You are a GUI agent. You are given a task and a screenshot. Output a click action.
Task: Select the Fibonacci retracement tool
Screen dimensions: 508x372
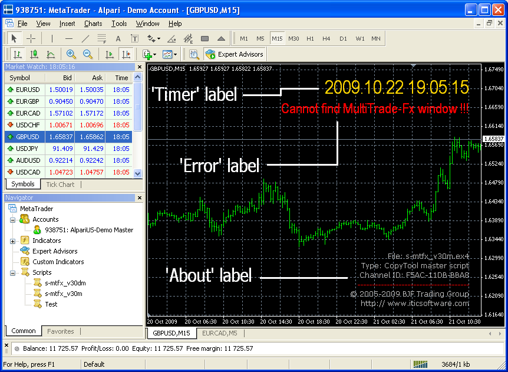pos(102,38)
